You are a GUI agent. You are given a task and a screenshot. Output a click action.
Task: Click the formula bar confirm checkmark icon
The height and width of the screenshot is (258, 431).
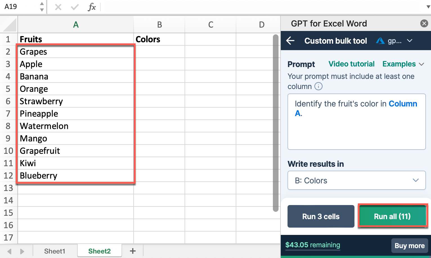coord(75,7)
